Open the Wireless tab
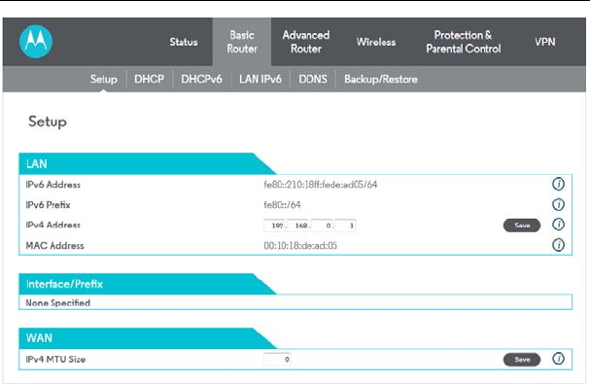 pyautogui.click(x=376, y=42)
